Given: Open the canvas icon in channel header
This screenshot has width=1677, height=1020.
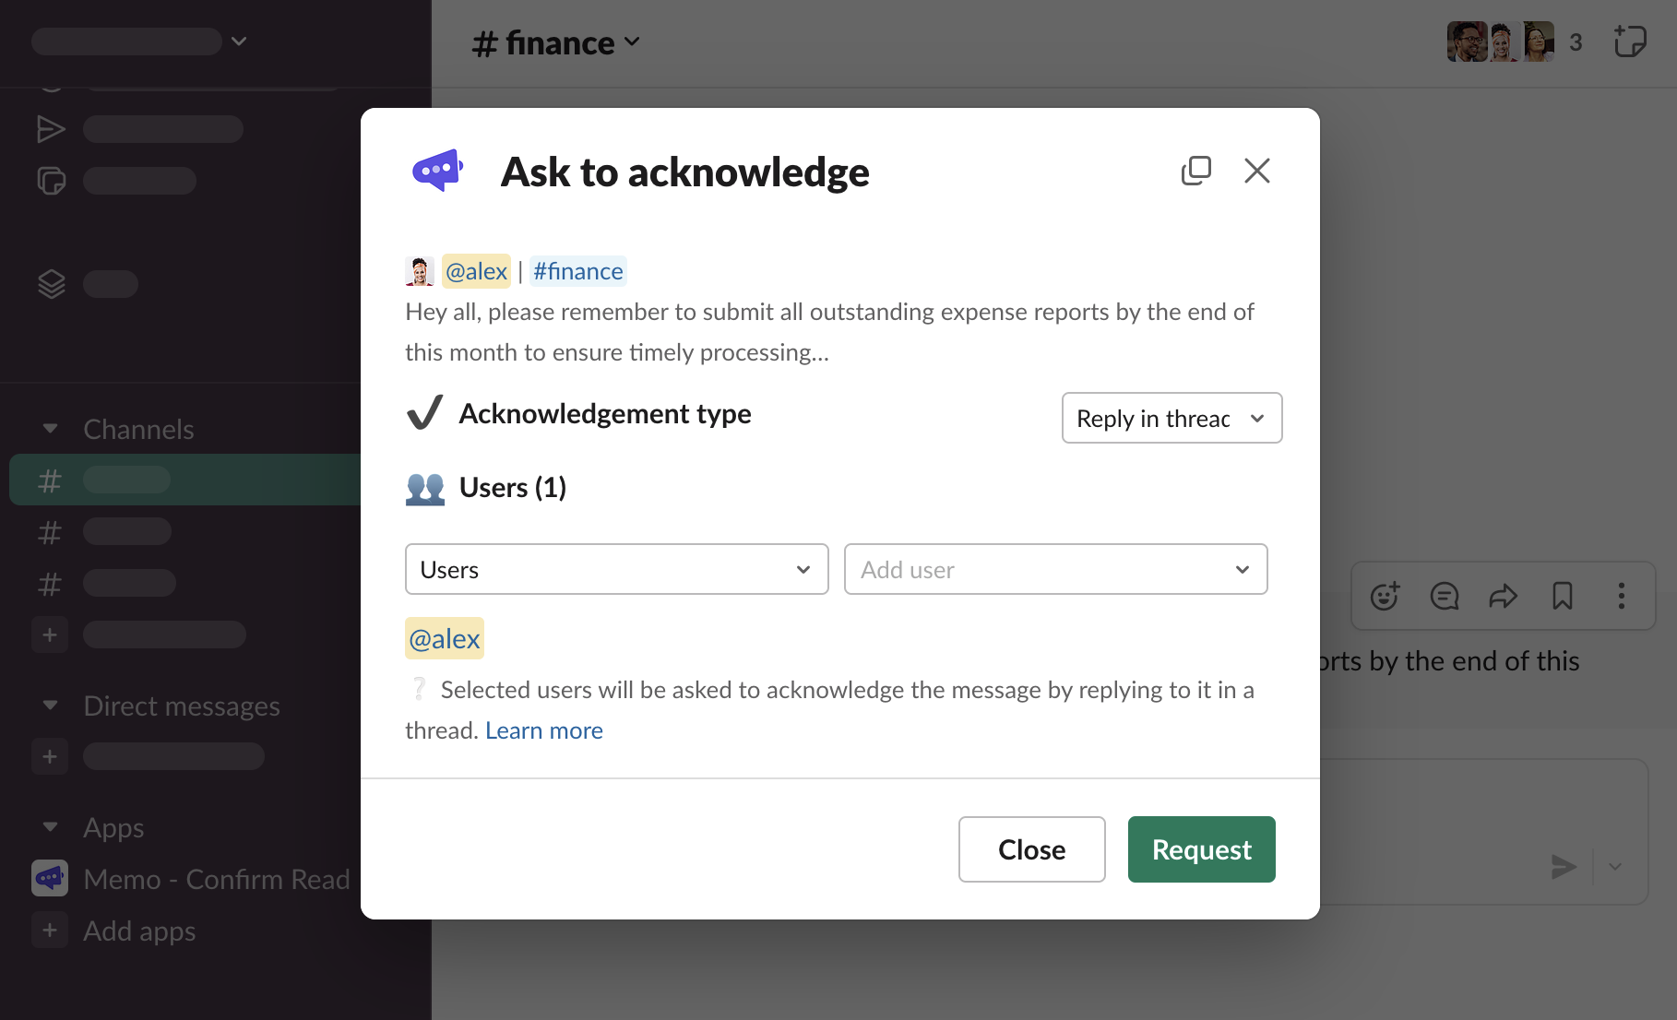Looking at the screenshot, I should [1630, 42].
